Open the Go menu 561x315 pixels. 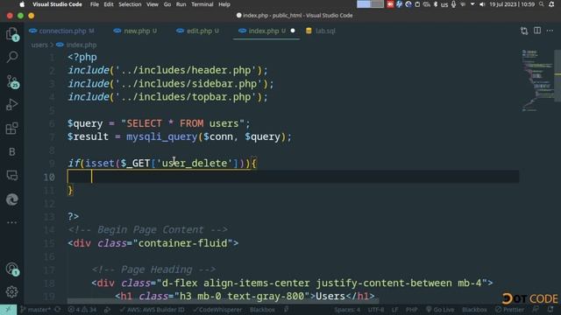point(167,4)
